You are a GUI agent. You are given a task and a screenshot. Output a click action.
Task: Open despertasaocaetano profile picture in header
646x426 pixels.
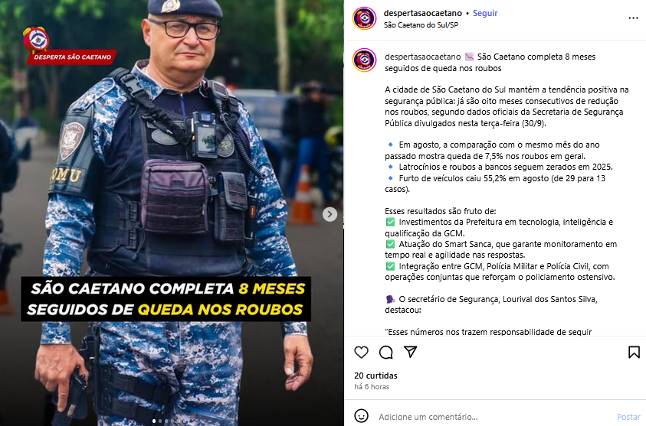pos(365,18)
